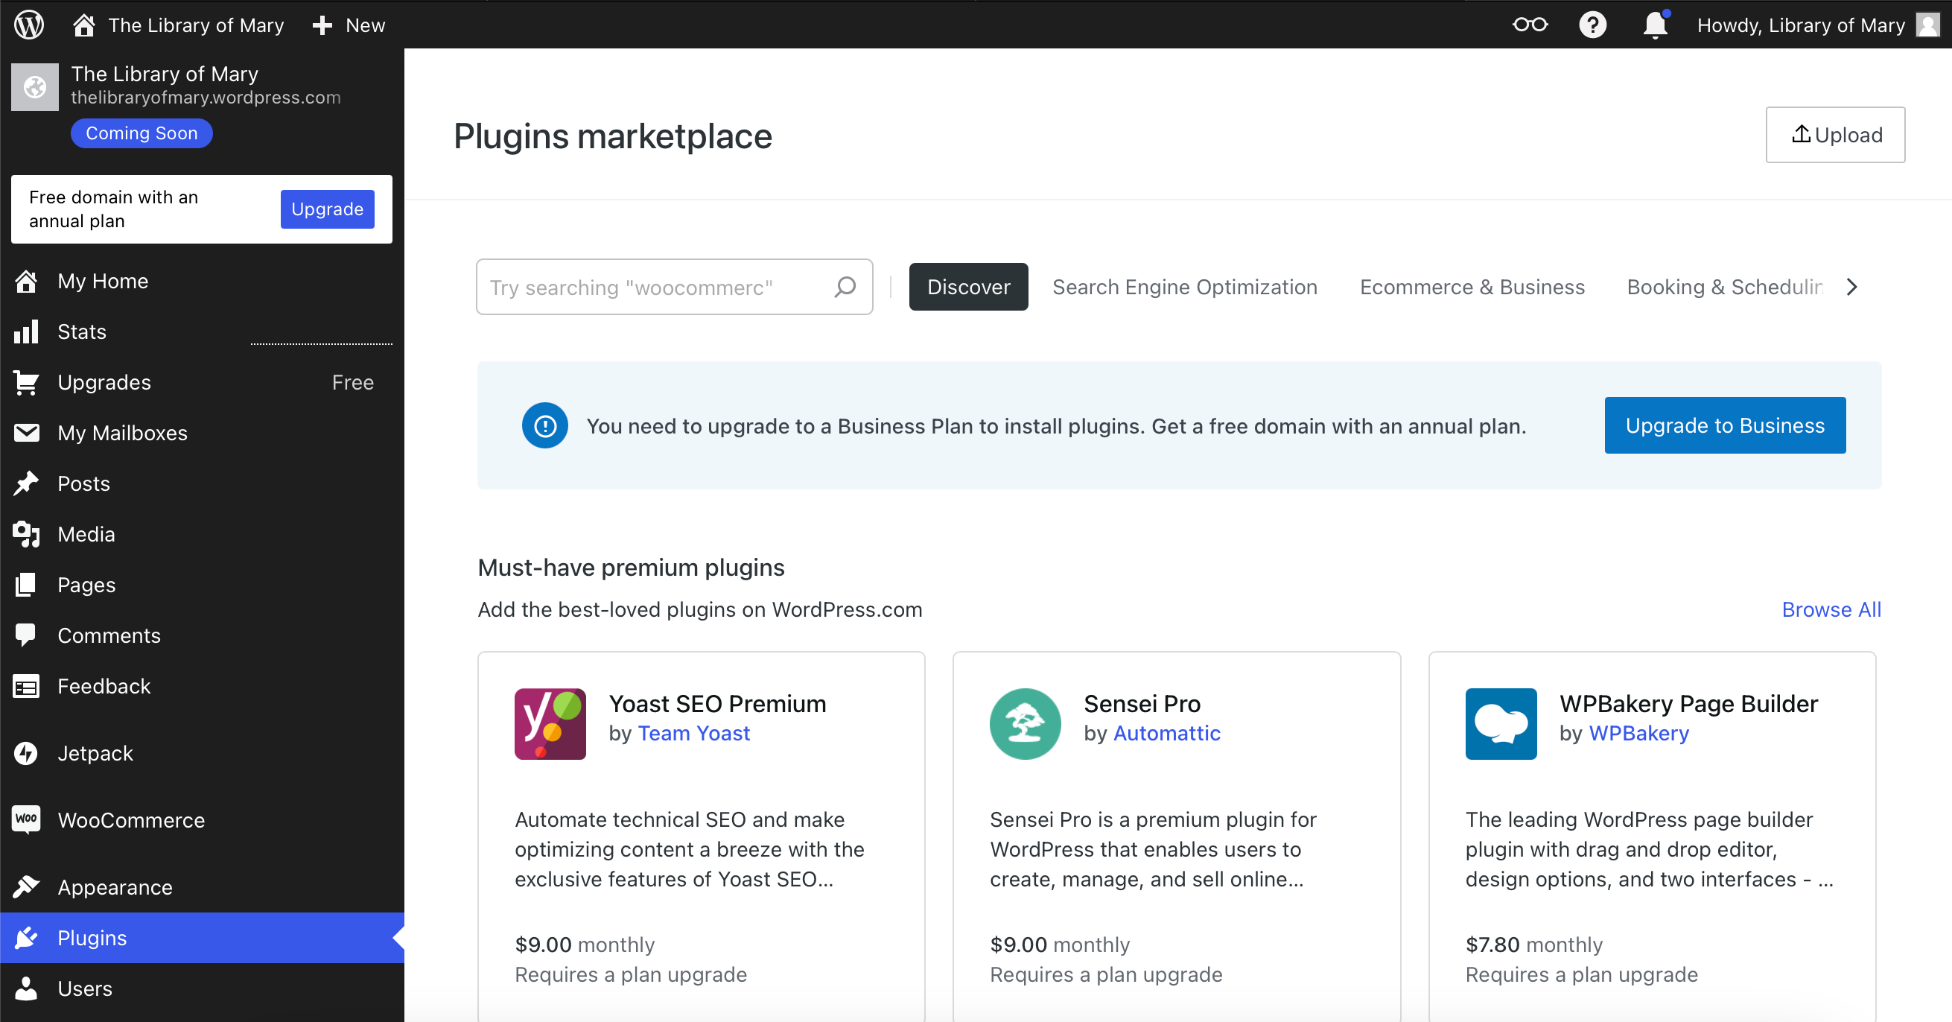Click the WordPress logo icon
Screen dimensions: 1952x1022
[x=28, y=25]
